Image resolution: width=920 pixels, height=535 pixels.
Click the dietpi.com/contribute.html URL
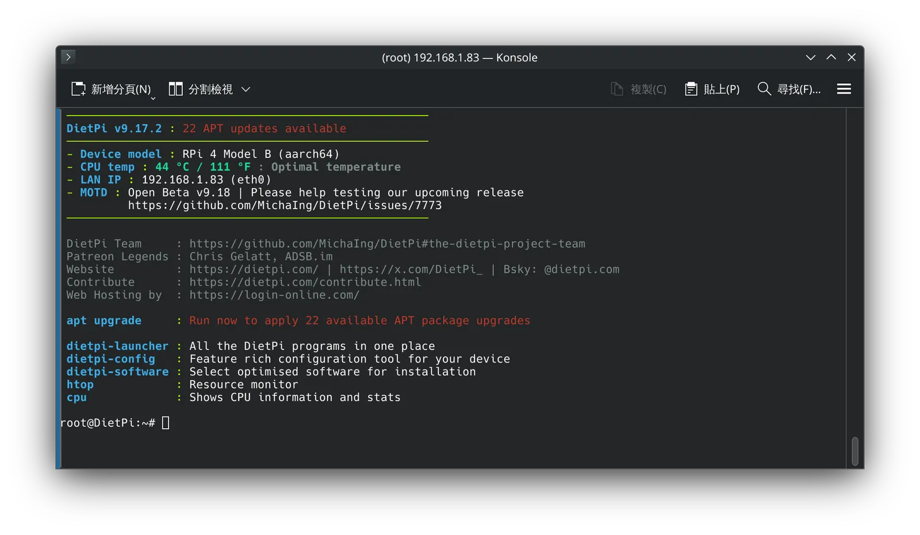[305, 282]
